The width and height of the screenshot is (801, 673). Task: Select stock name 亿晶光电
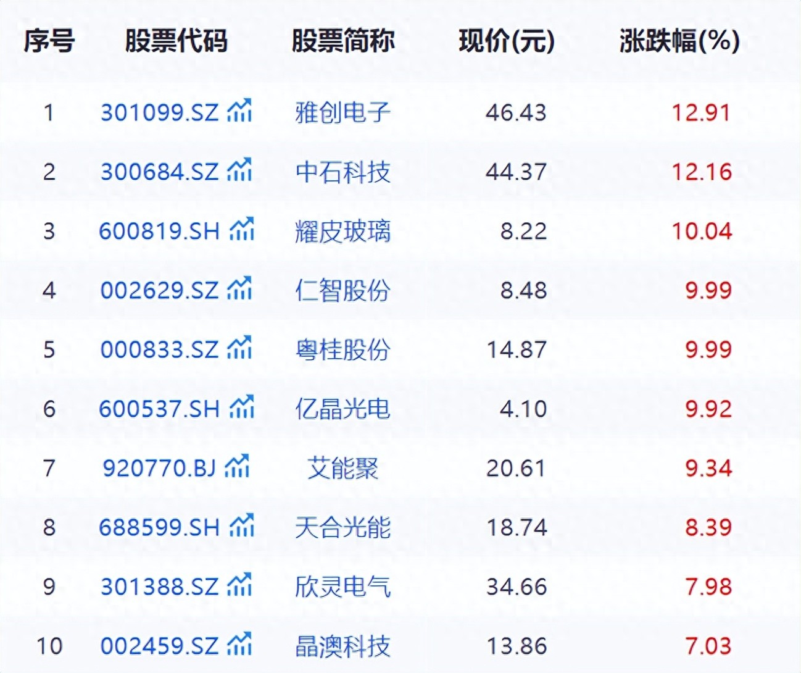342,409
